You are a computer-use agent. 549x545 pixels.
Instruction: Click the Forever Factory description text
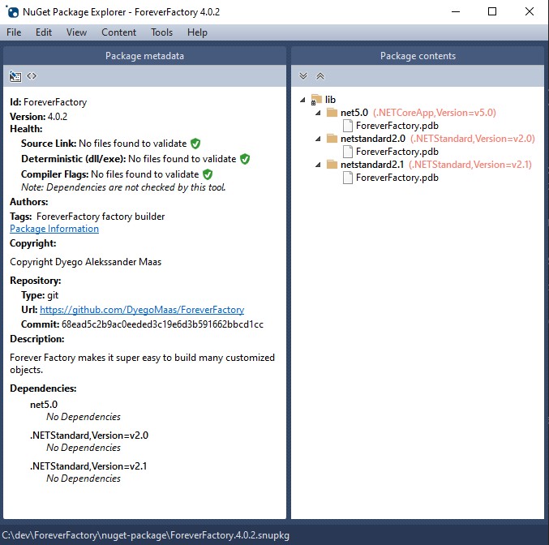(142, 363)
